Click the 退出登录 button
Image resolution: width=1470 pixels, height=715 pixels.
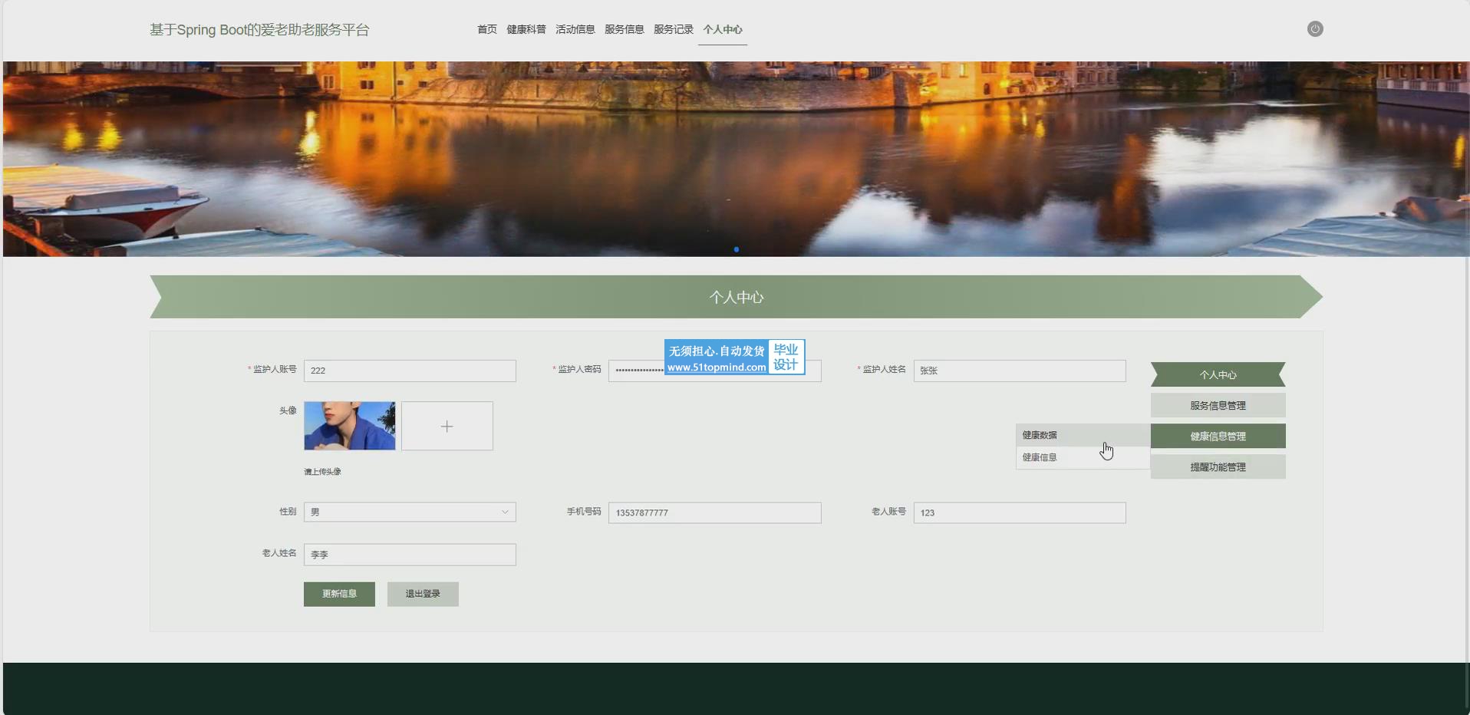(x=423, y=594)
